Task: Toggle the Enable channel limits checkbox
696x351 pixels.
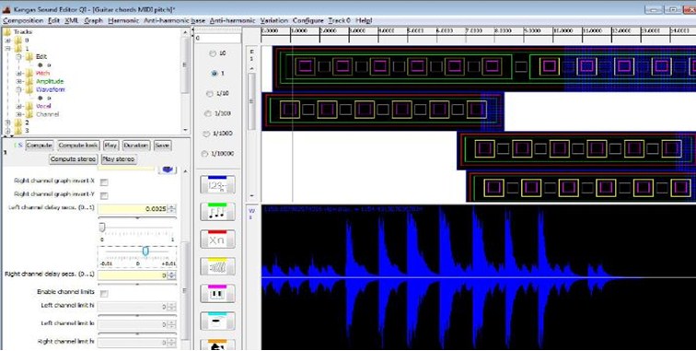Action: click(x=104, y=293)
